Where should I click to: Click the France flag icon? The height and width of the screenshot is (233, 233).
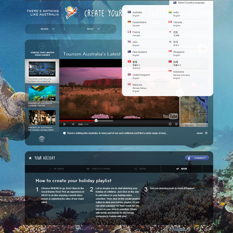tap(129, 32)
